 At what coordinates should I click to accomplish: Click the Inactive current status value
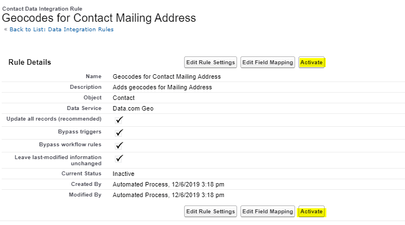[x=123, y=174]
